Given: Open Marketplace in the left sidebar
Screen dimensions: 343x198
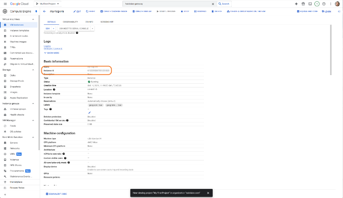Looking at the screenshot, I should click(x=17, y=182).
